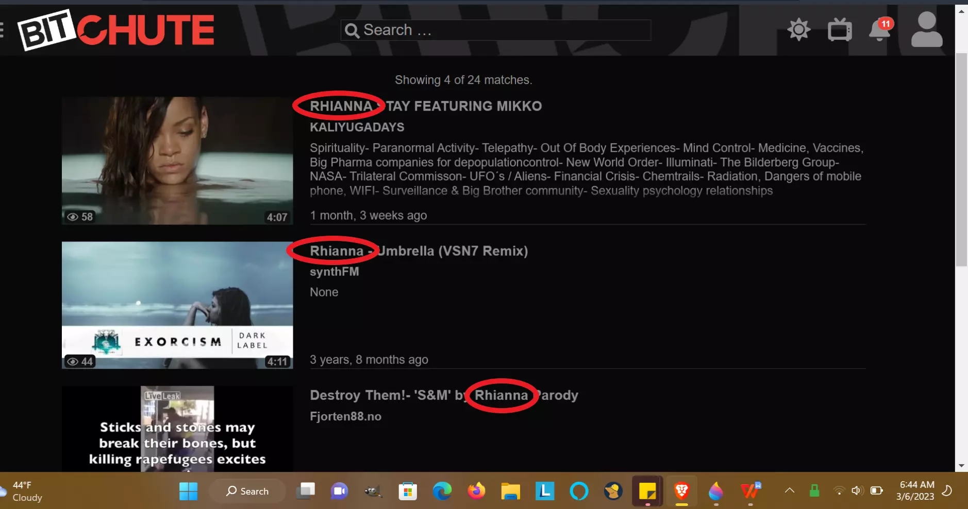
Task: Click the magnifying glass search icon
Action: click(352, 31)
